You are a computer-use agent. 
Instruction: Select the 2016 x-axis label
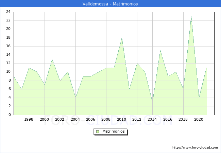coord(168,119)
